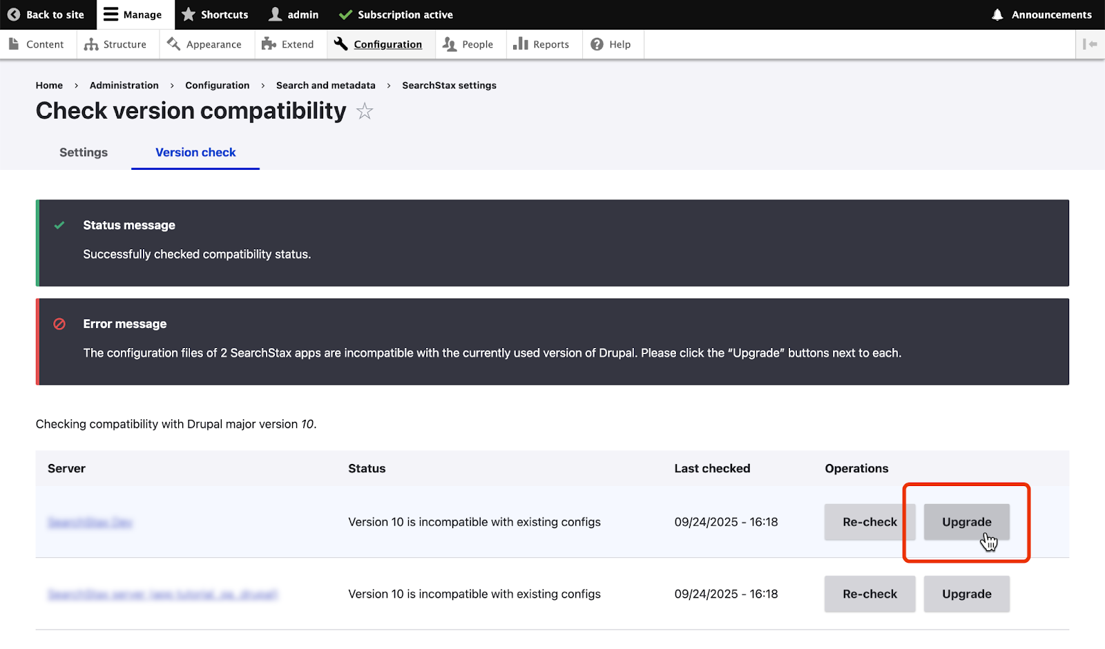Image resolution: width=1105 pixels, height=649 pixels.
Task: Go to Administration breadcrumb link
Action: [x=124, y=86]
